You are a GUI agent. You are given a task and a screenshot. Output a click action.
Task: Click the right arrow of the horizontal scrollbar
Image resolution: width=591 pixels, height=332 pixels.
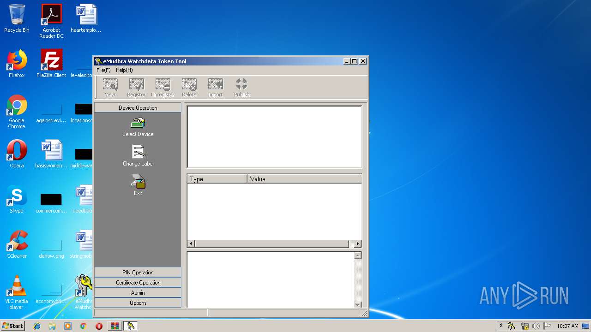coord(358,243)
